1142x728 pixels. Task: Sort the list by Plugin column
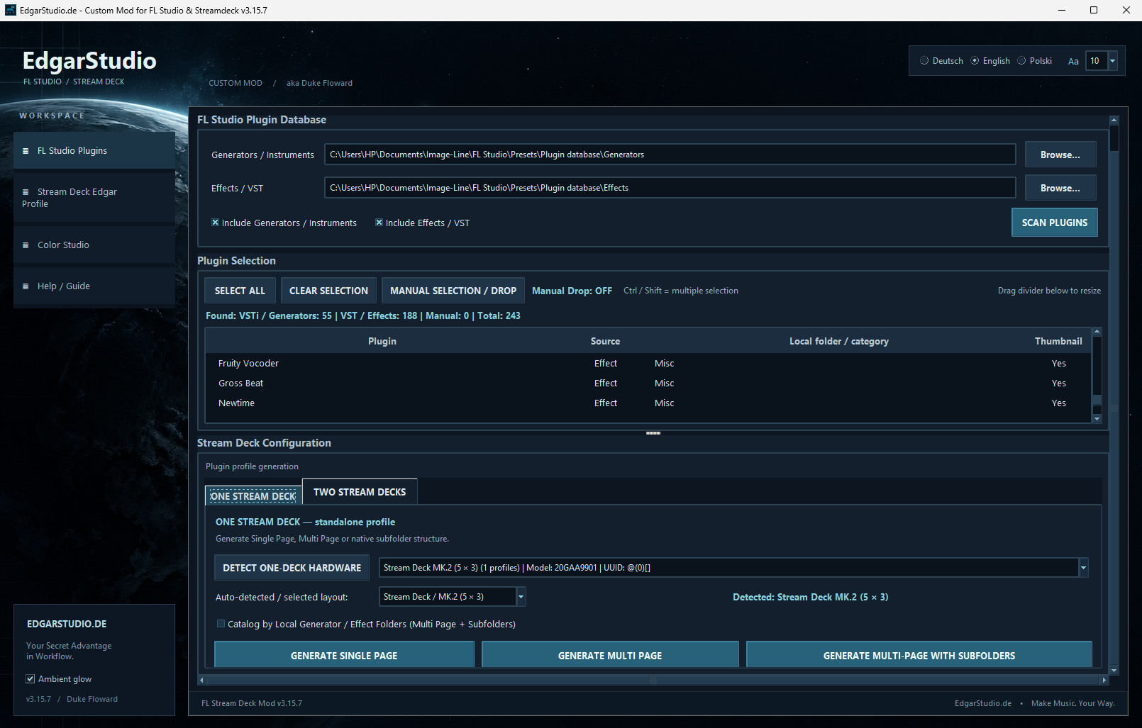[x=382, y=341]
